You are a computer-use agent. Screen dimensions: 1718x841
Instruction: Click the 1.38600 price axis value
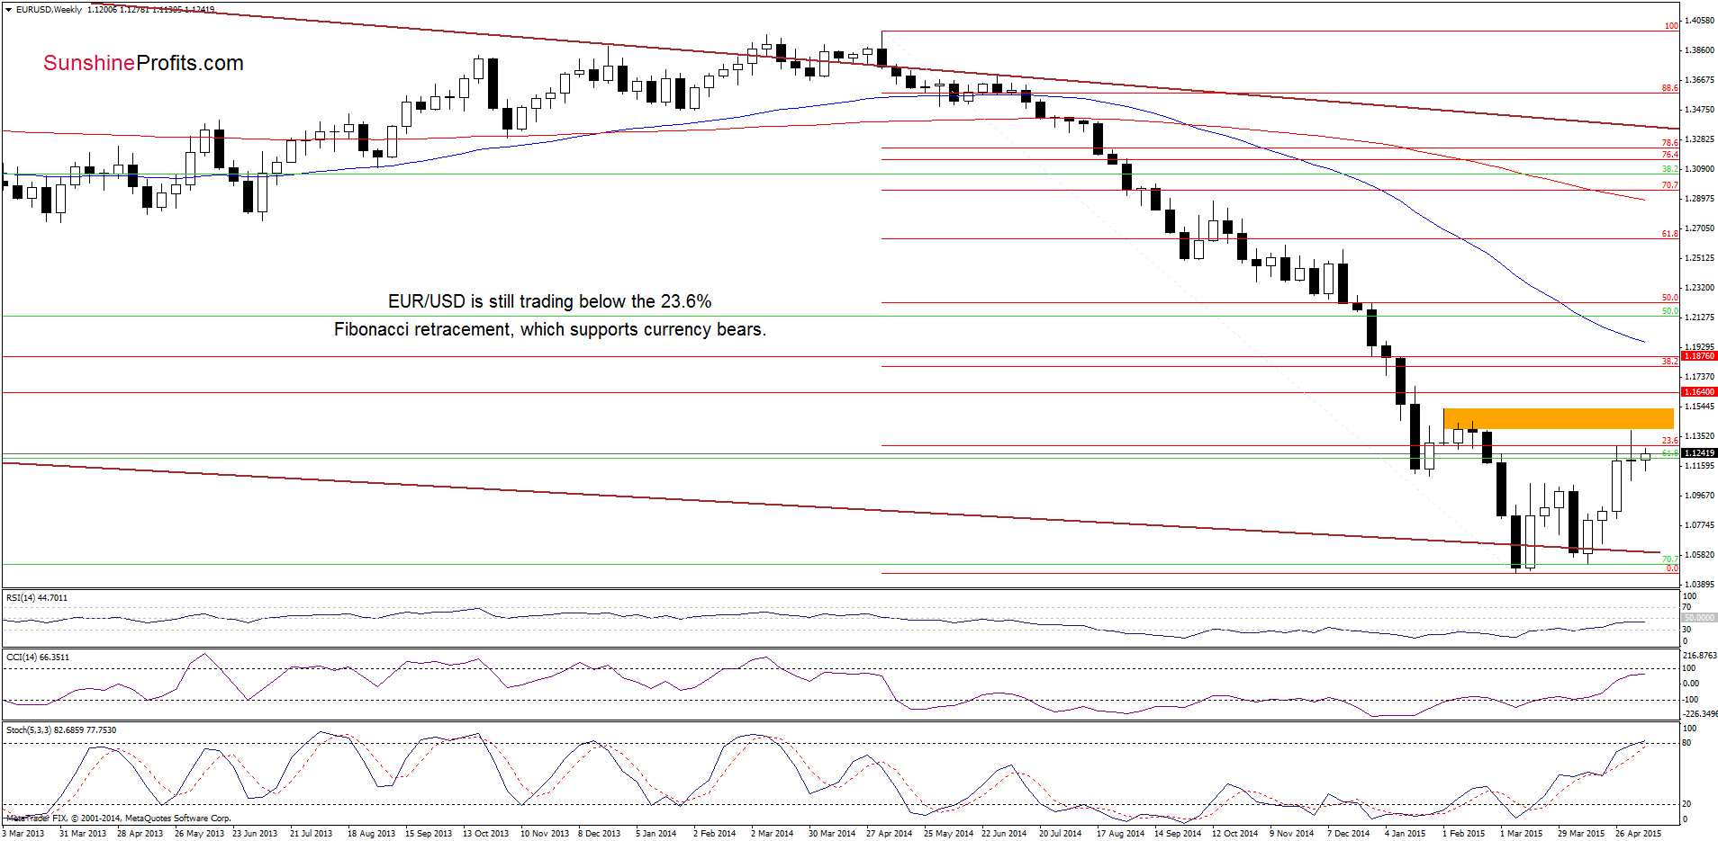click(1699, 50)
